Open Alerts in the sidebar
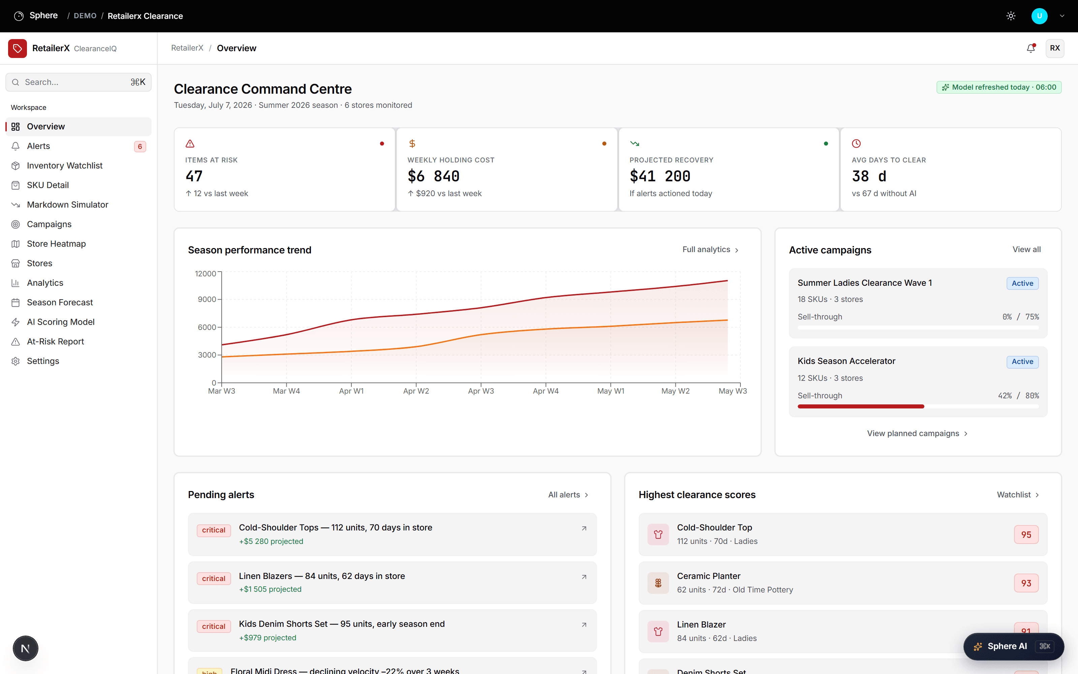Viewport: 1078px width, 674px height. [78, 146]
